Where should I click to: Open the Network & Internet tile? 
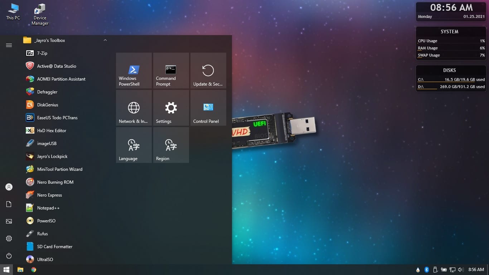[x=134, y=108]
